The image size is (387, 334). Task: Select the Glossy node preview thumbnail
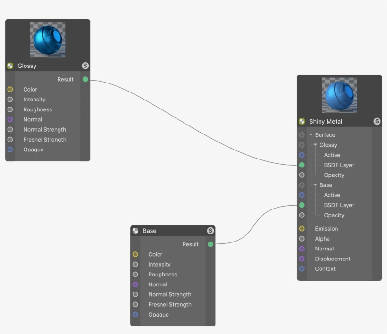point(48,40)
